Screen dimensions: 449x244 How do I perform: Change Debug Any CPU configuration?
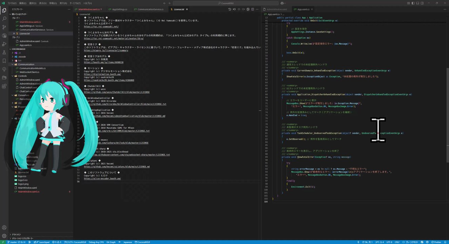point(96,242)
